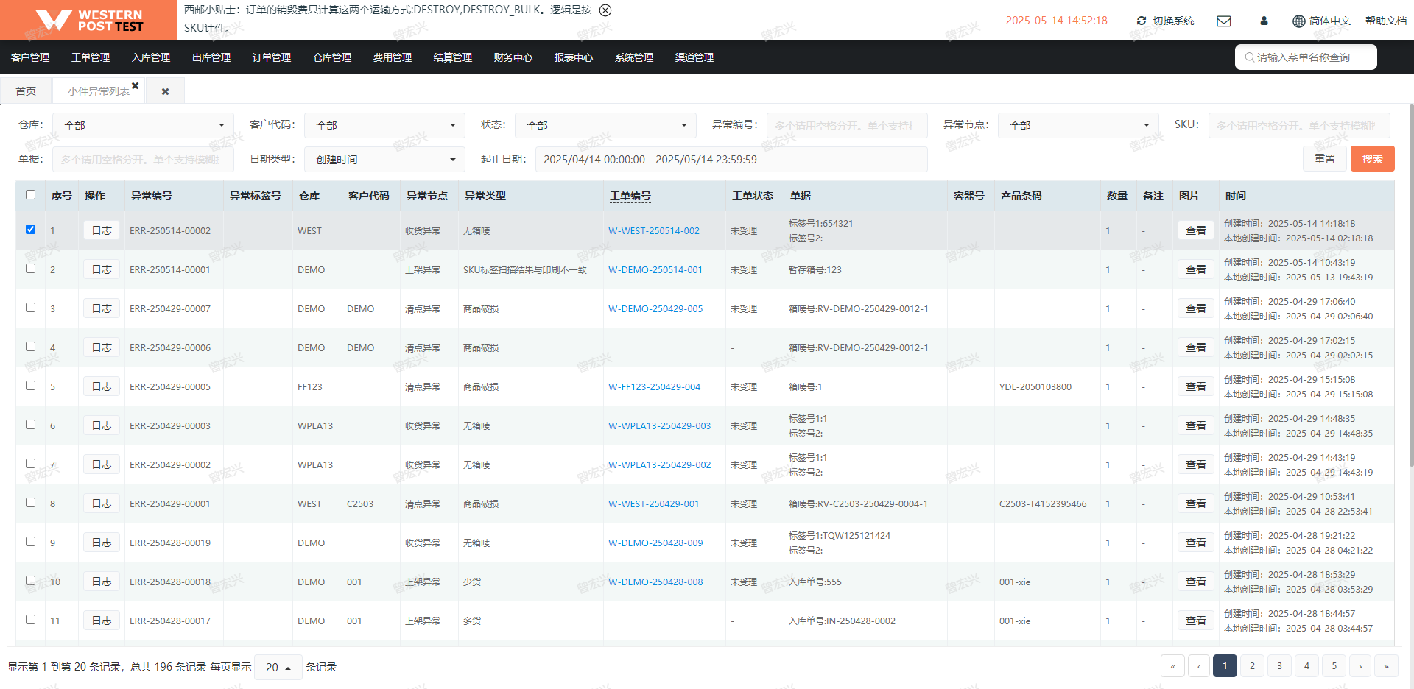1414x689 pixels.
Task: Click 切换系统 text
Action: 1174,21
